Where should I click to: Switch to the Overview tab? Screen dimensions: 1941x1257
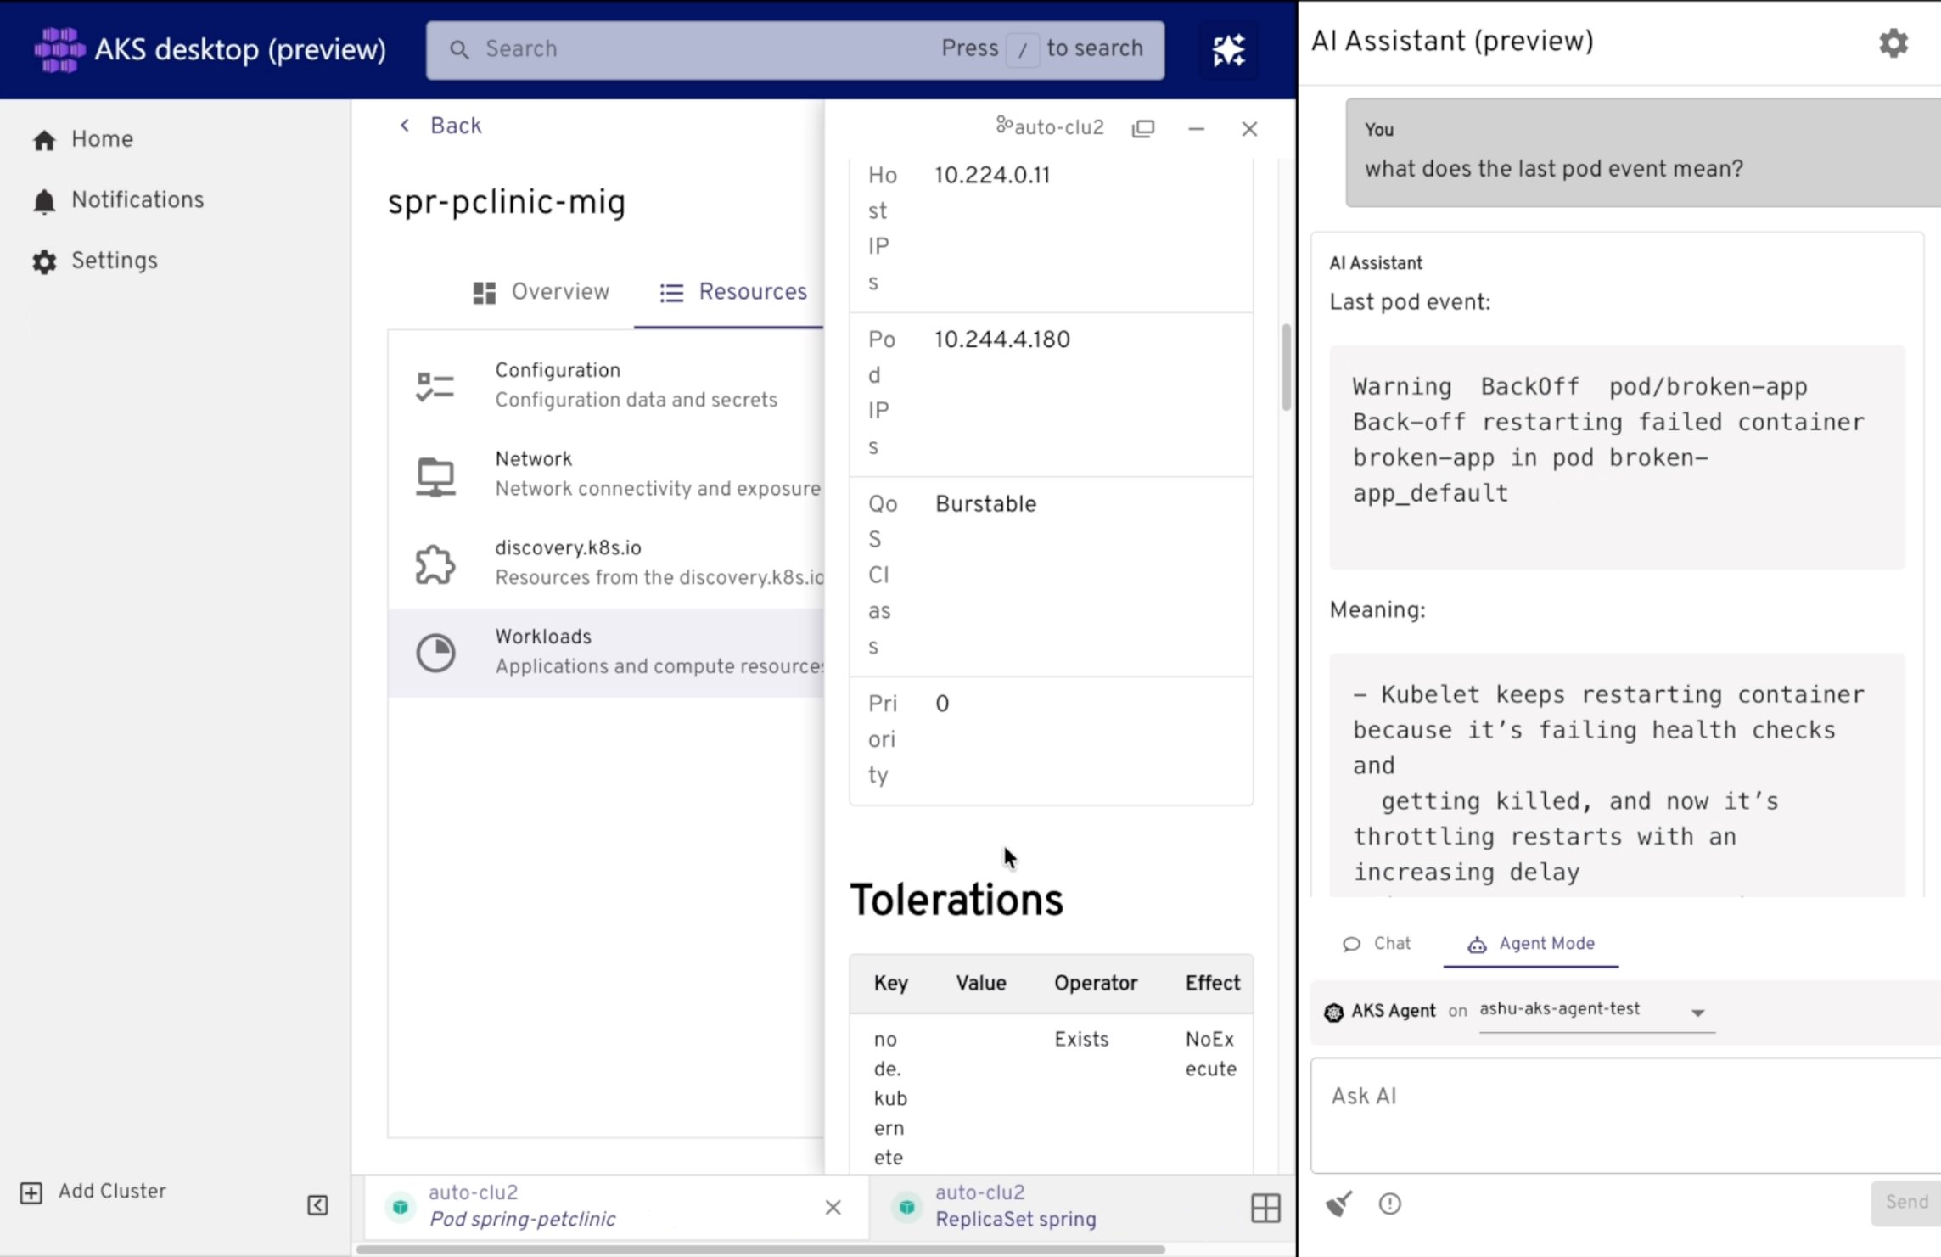541,292
